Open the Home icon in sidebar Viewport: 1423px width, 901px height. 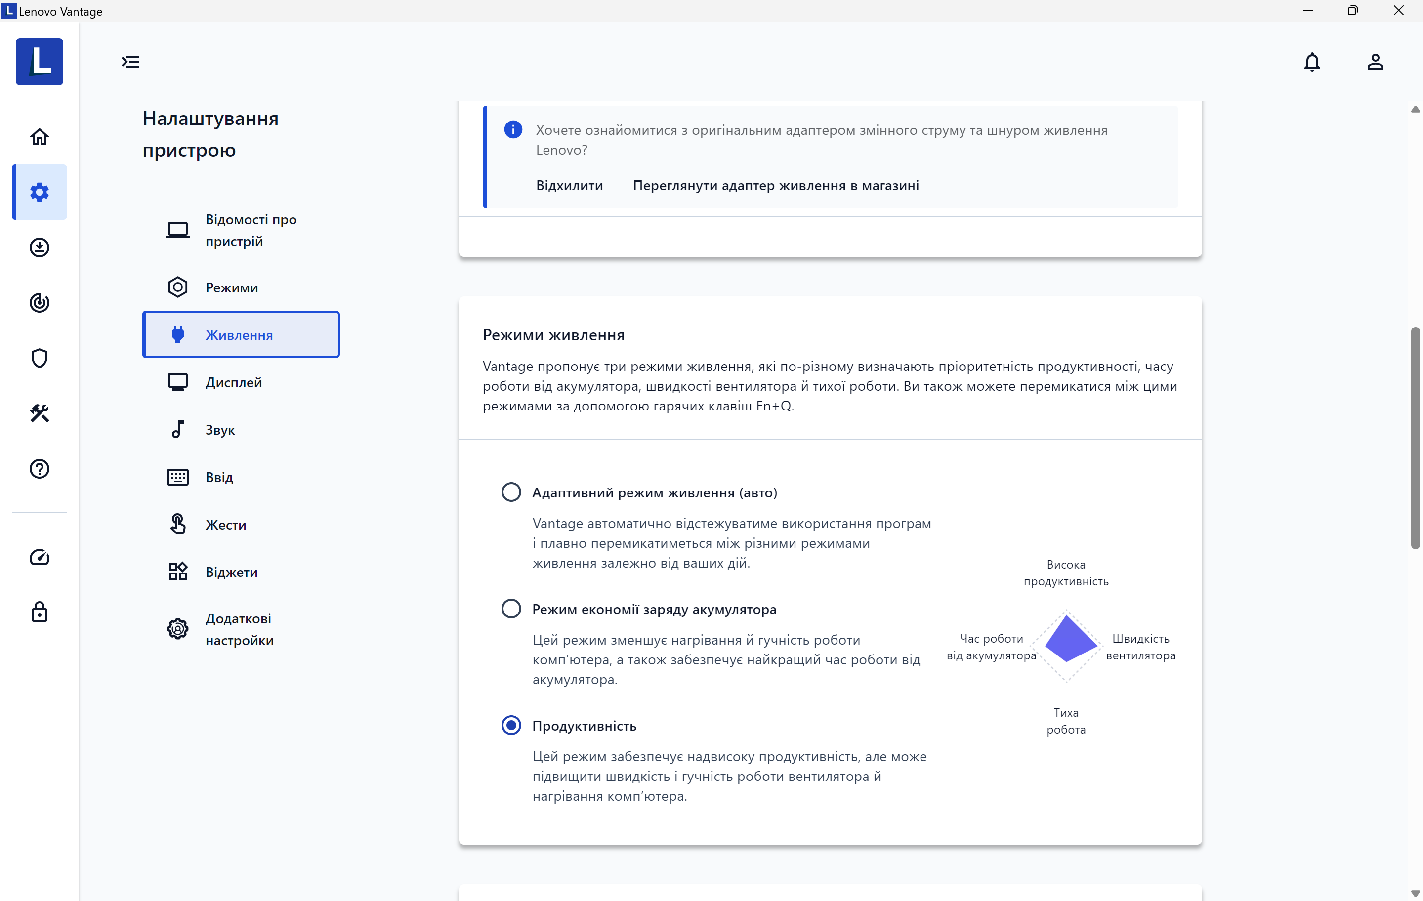[39, 136]
